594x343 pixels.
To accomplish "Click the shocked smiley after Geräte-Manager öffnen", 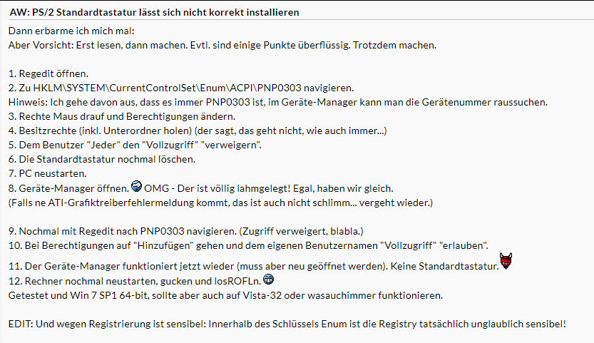I will coord(136,186).
